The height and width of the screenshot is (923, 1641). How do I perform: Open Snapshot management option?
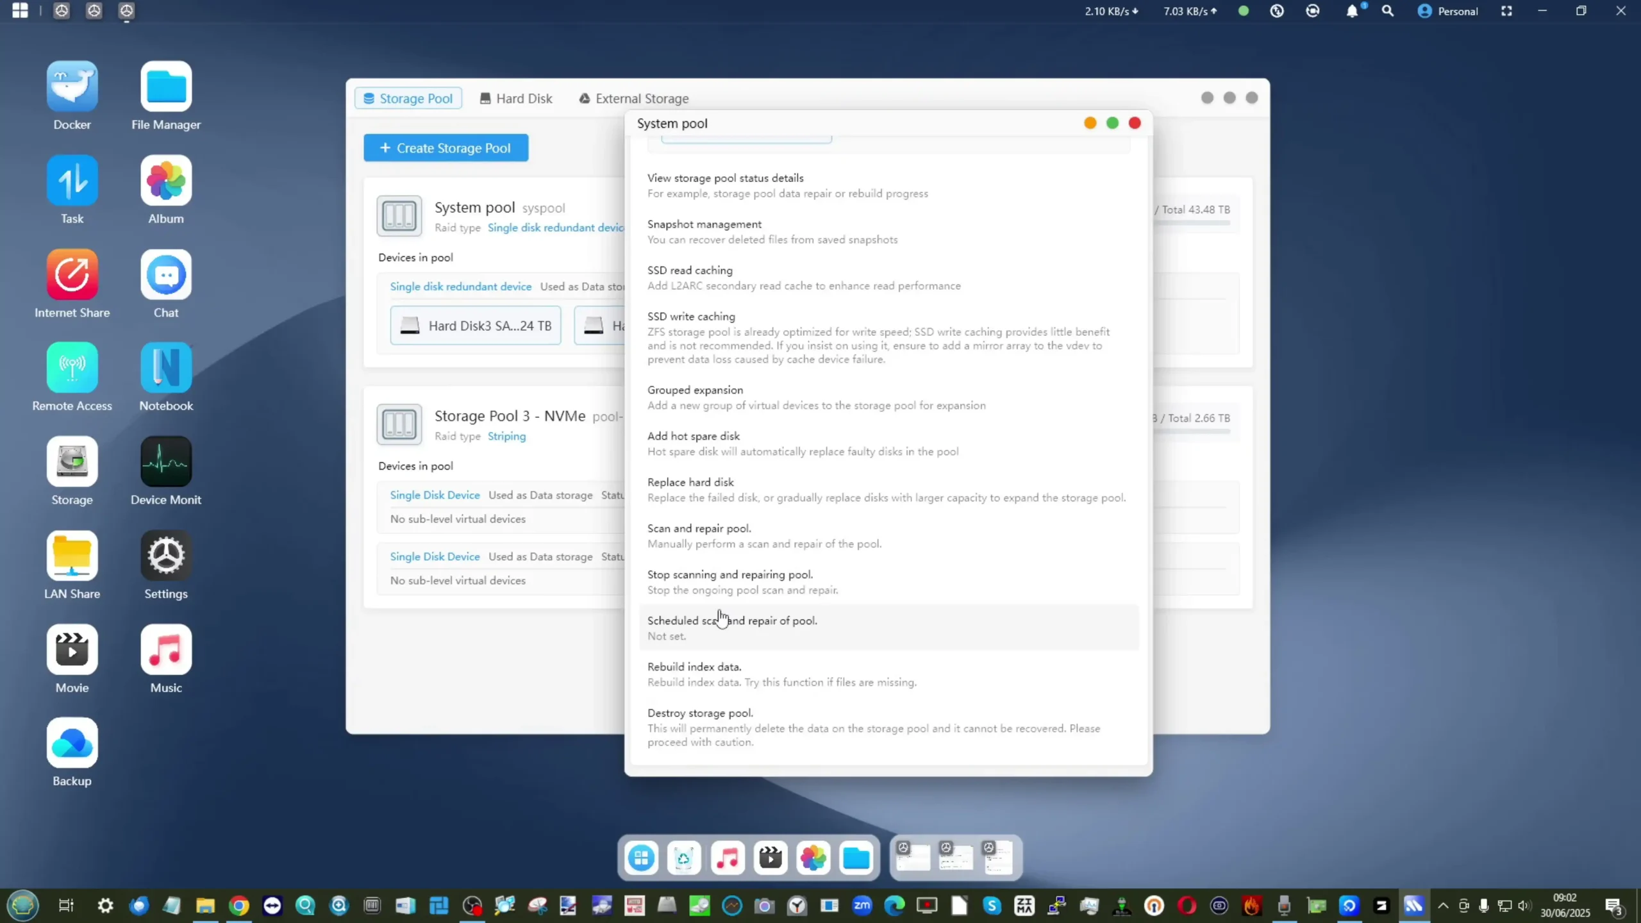888,231
